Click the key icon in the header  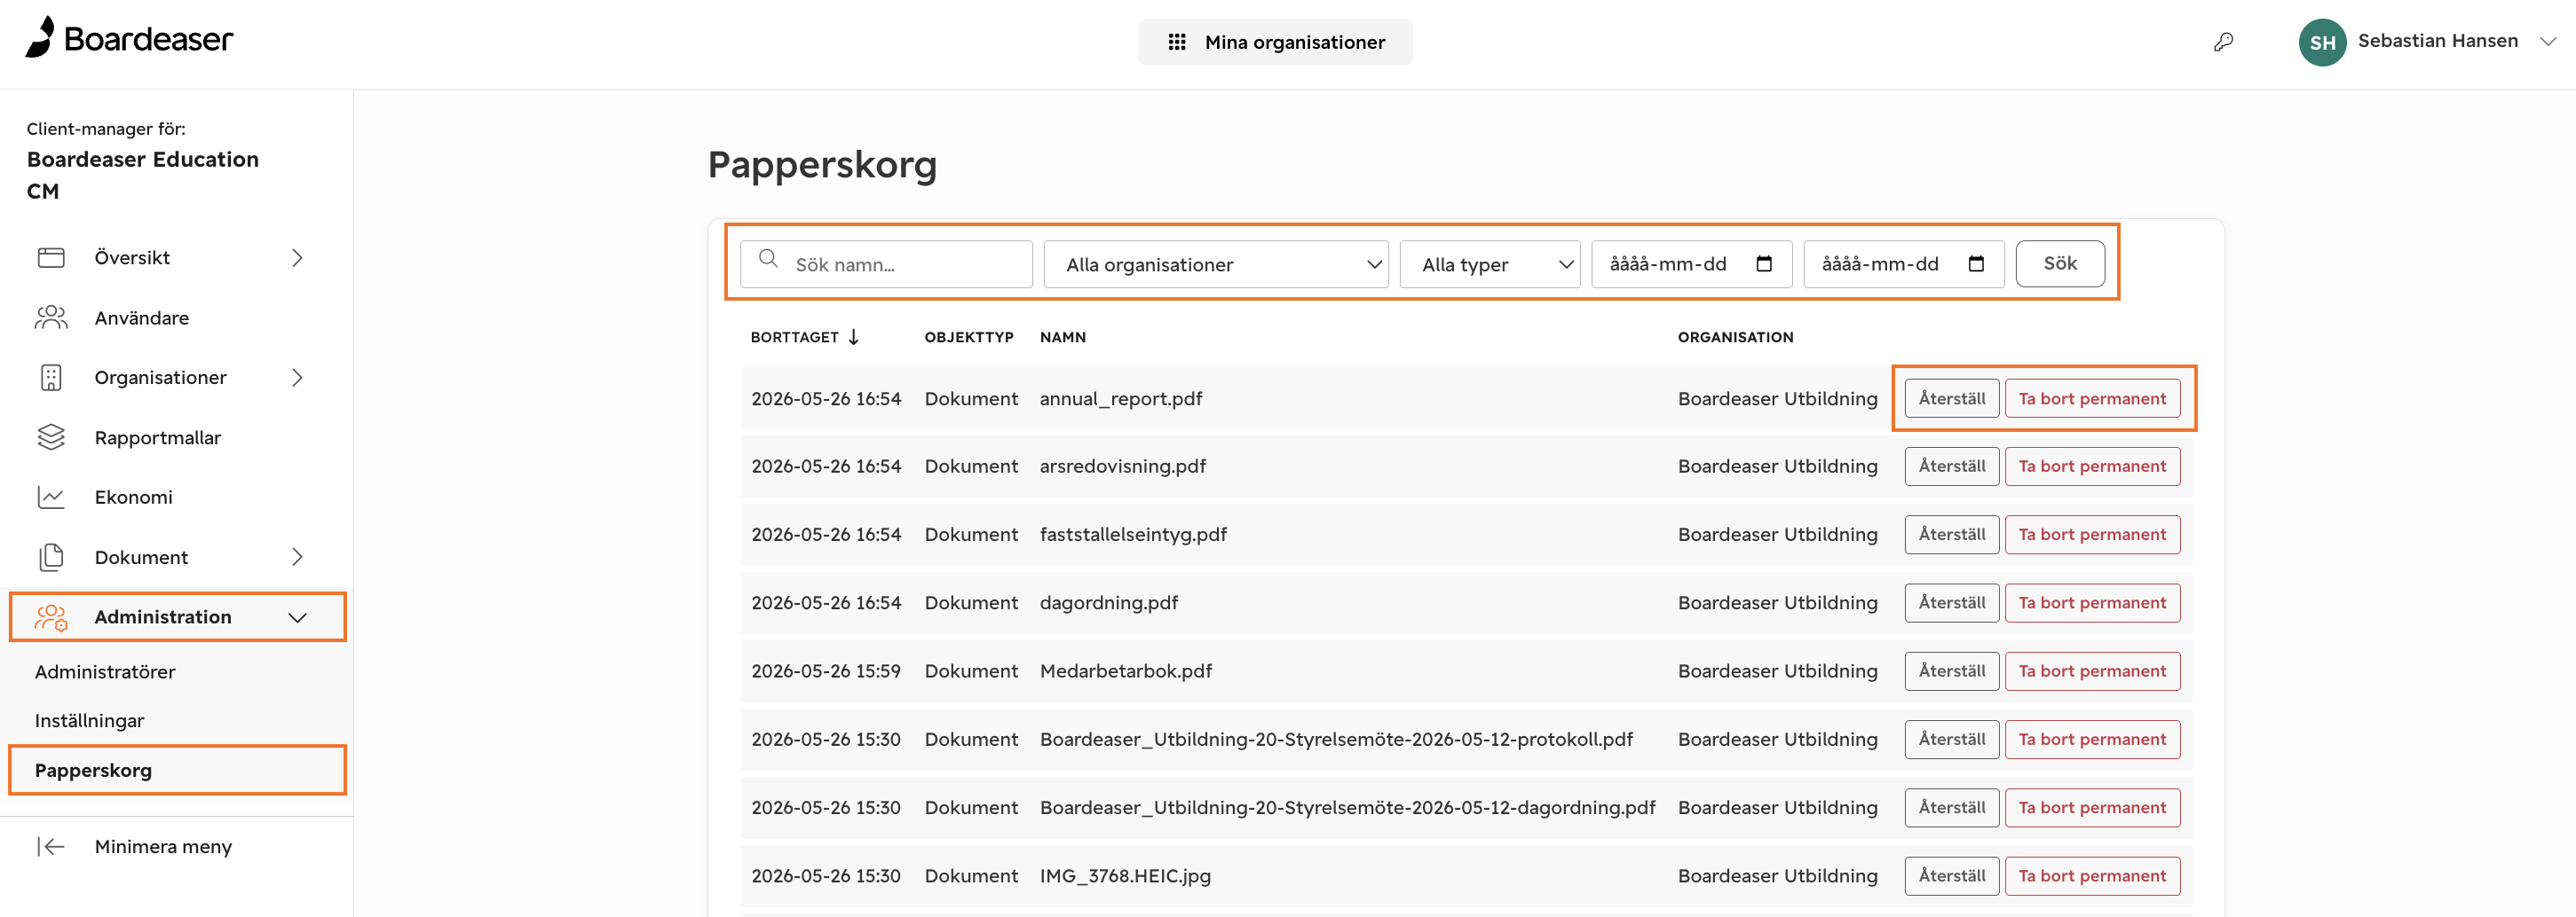(x=2223, y=42)
